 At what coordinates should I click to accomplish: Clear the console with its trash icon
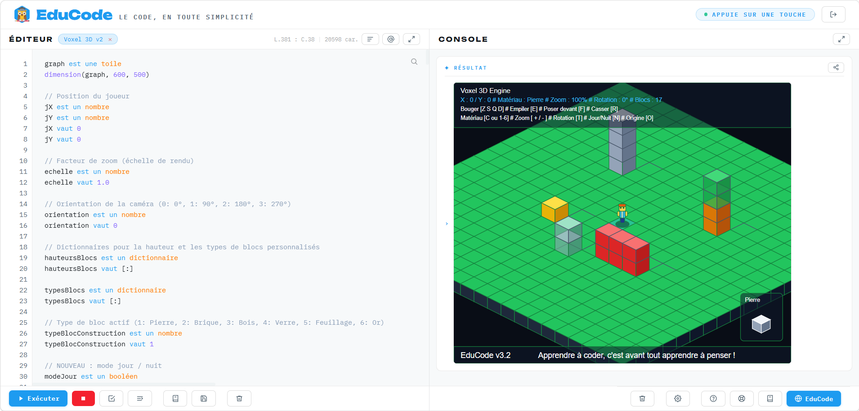[642, 398]
